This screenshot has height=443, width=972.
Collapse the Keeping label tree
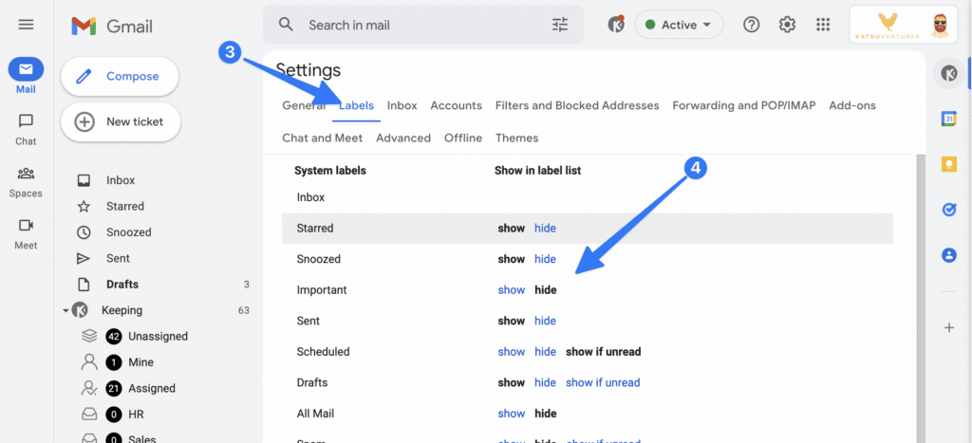click(65, 310)
